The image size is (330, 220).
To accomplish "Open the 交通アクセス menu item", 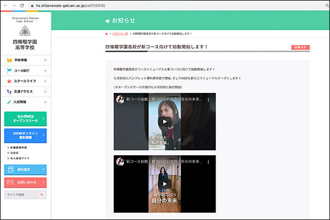I will [26, 92].
